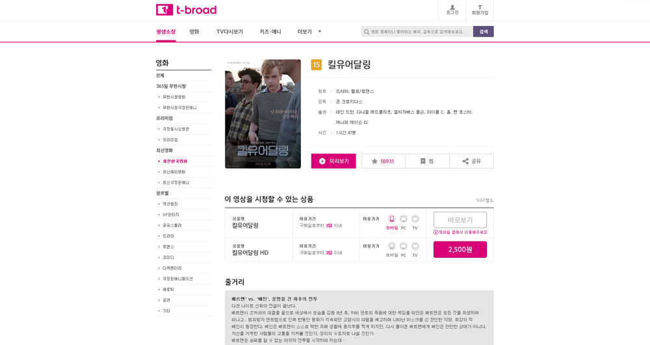
Task: Bookmark the movie with the 찜 icon
Action: click(428, 161)
